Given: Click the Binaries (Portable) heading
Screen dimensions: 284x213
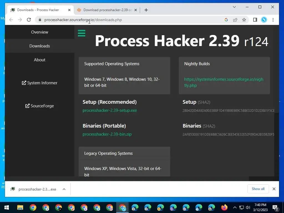Looking at the screenshot, I should tap(104, 126).
